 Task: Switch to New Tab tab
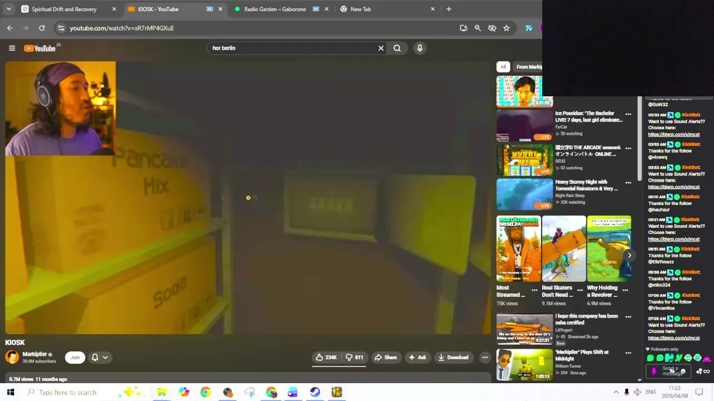(x=388, y=9)
